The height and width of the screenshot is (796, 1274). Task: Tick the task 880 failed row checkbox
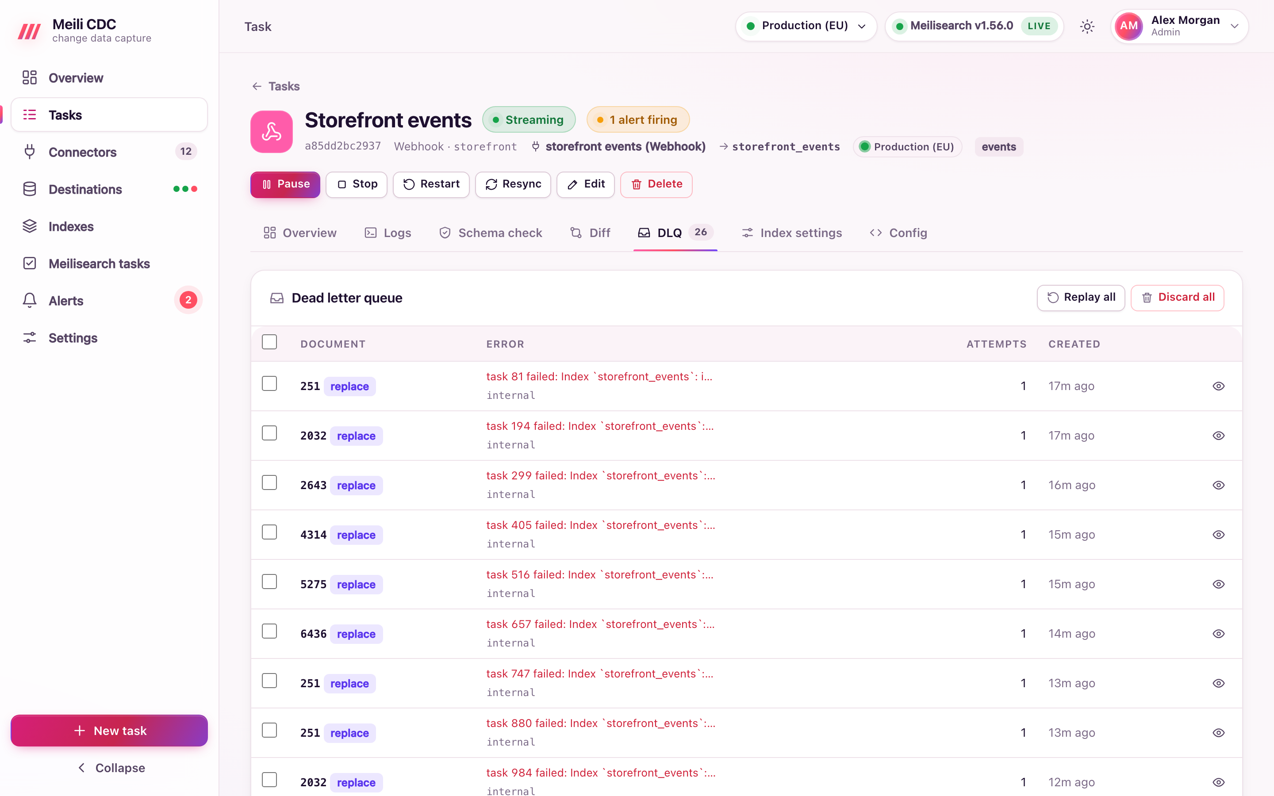pos(269,730)
